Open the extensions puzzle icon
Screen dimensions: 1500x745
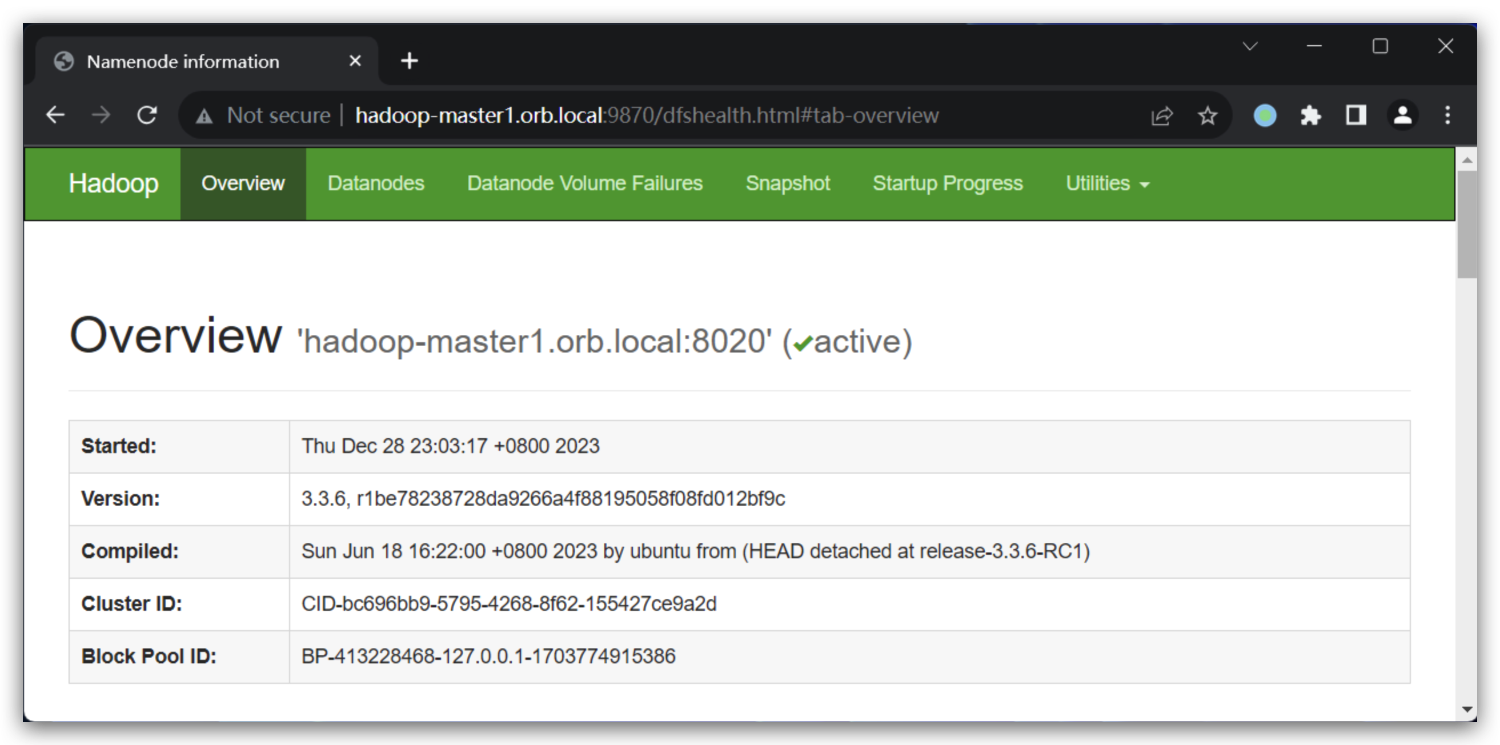click(x=1311, y=115)
